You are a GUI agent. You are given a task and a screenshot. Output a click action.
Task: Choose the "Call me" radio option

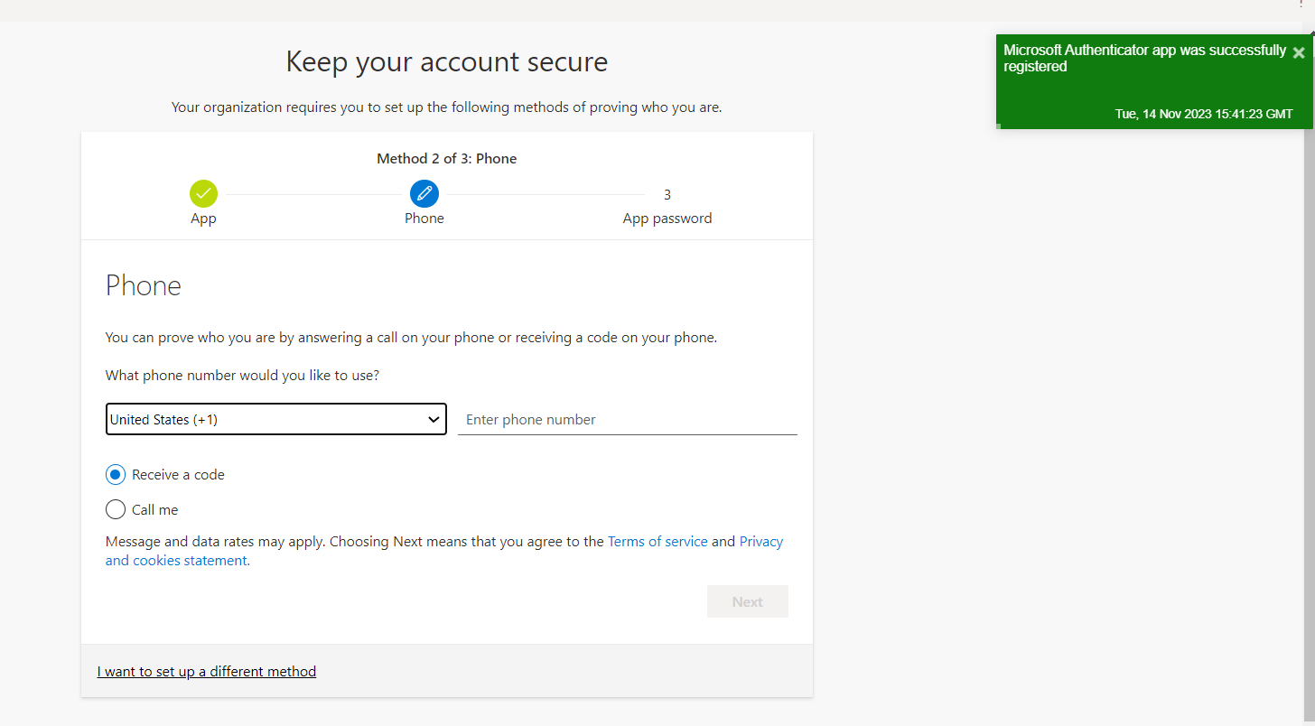(x=116, y=510)
